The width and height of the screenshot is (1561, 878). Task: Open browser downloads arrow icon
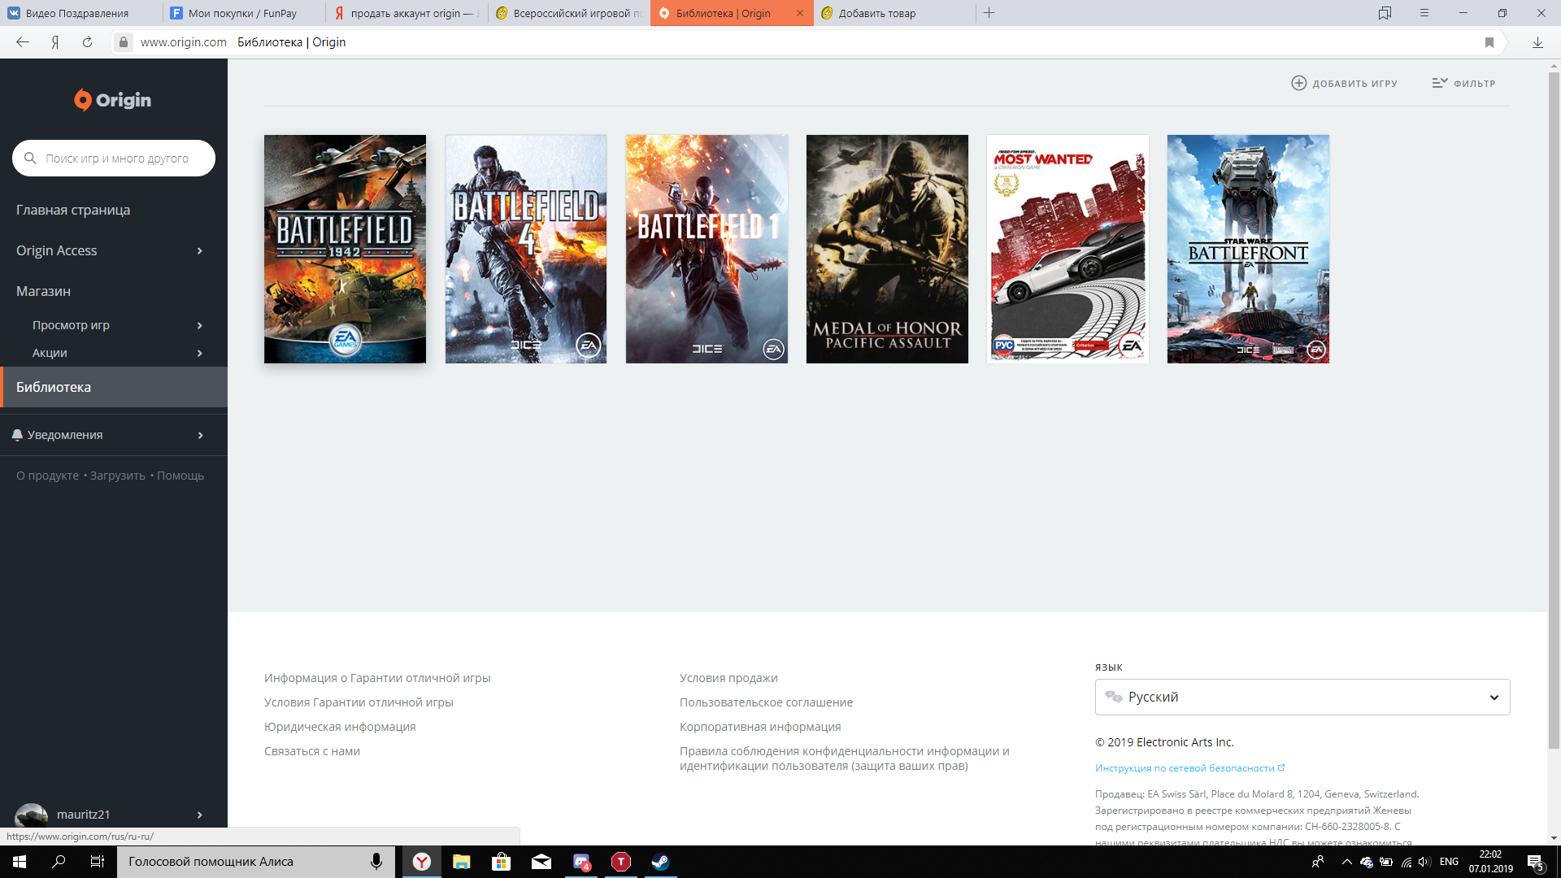1537,42
